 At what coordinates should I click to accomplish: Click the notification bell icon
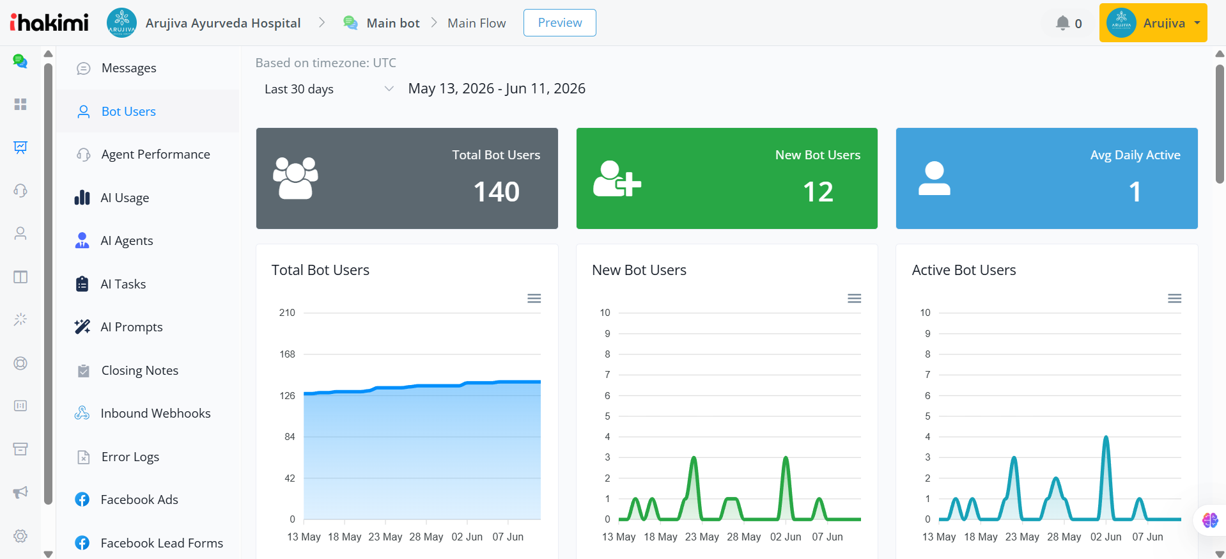coord(1062,23)
